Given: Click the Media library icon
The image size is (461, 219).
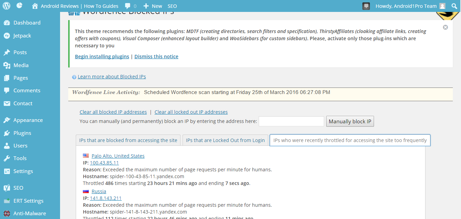Looking at the screenshot, I should (x=7, y=65).
